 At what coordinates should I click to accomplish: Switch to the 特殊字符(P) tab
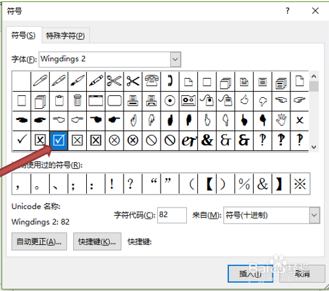(x=66, y=36)
